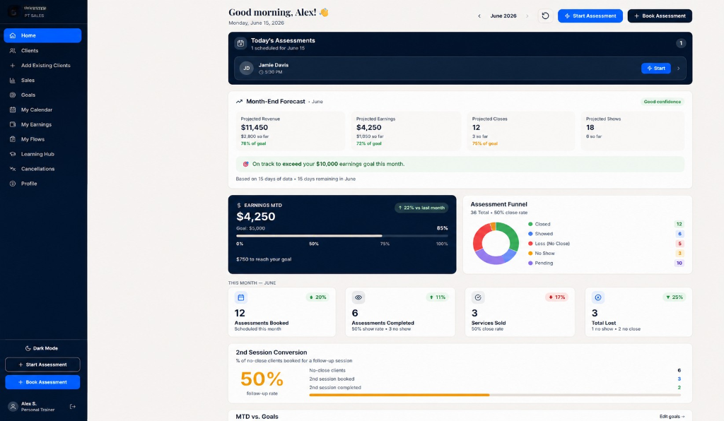
Task: Click the logout icon beside Alex S.
Action: click(x=73, y=407)
